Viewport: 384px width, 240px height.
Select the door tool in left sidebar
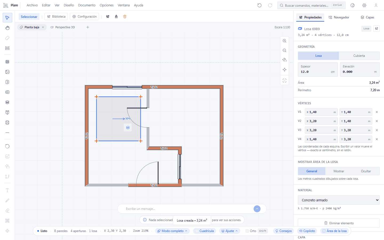(x=7, y=82)
